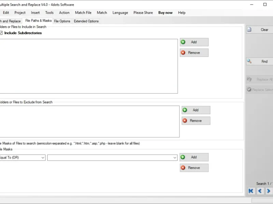Click the Add button for included folders

pos(194,42)
